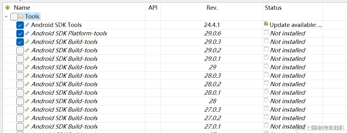The width and height of the screenshot is (347, 133).
Task: Click revision value 29.0.6
Action: coord(212,33)
